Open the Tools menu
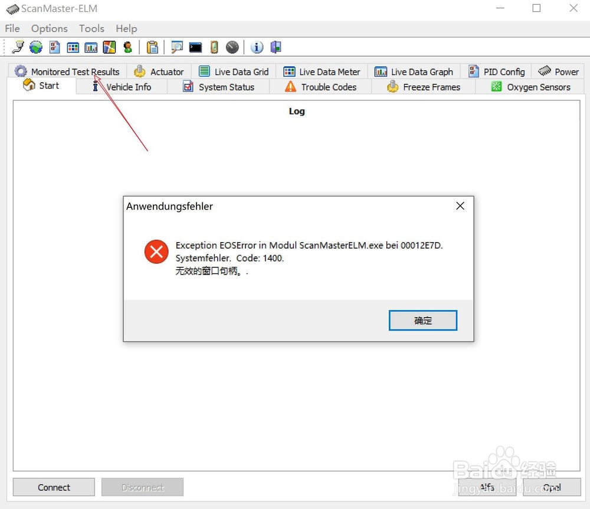The width and height of the screenshot is (590, 509). (91, 28)
